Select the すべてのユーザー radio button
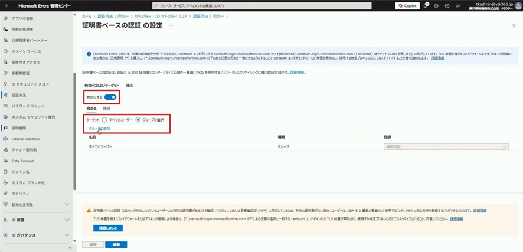Image resolution: width=523 pixels, height=252 pixels. (104, 120)
